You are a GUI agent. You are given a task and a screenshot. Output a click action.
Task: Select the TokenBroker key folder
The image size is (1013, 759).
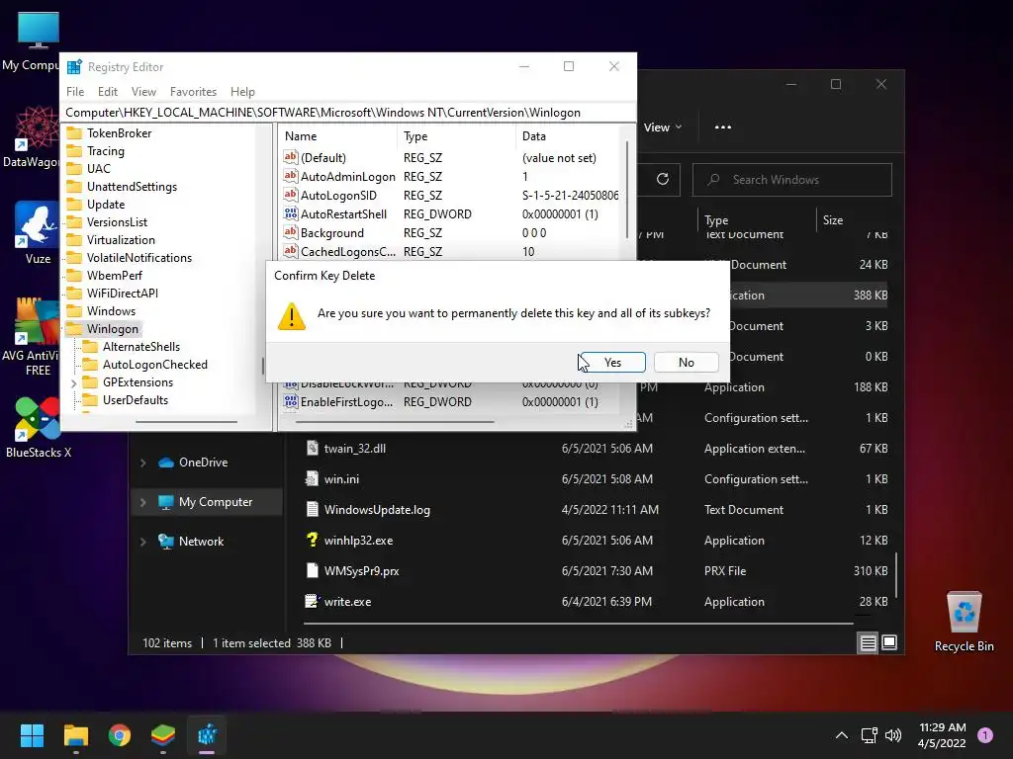(119, 133)
